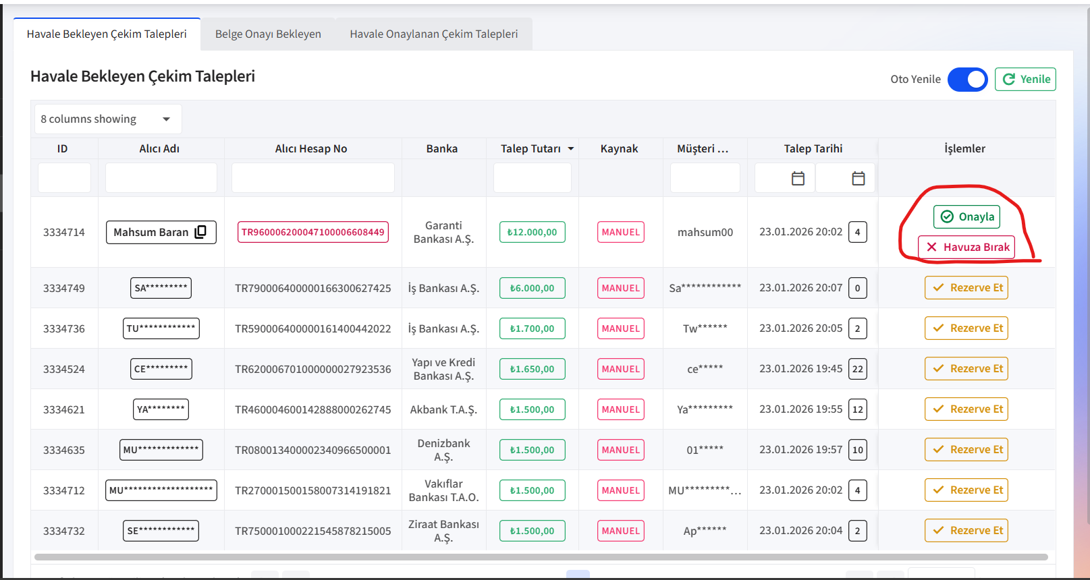Release request with Havuza Bırak
The image size is (1090, 580).
(x=966, y=247)
